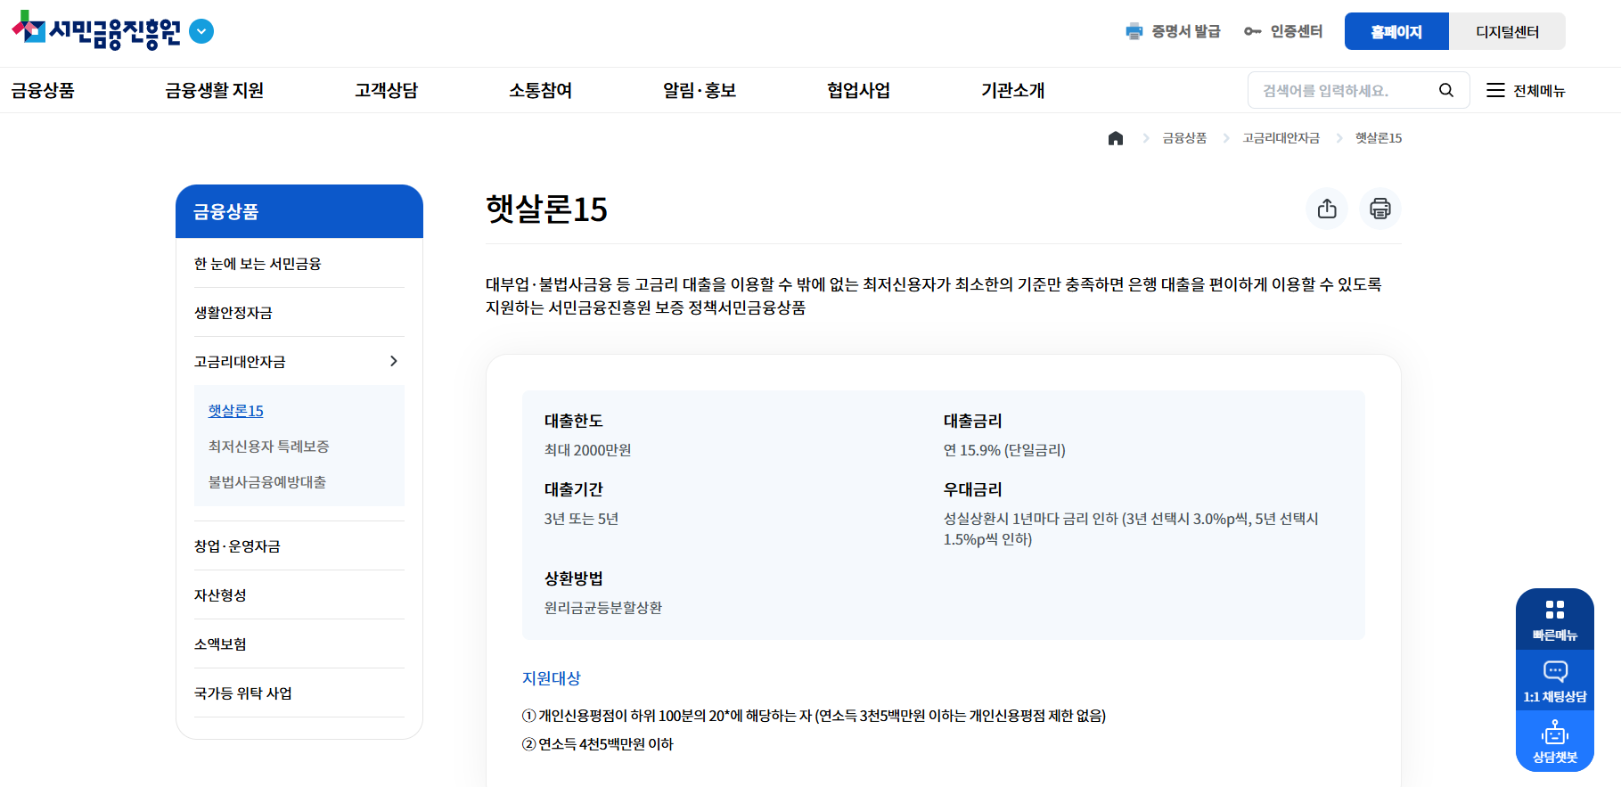Click the ② 연소득 4천5백만원 이하 line

tap(598, 744)
